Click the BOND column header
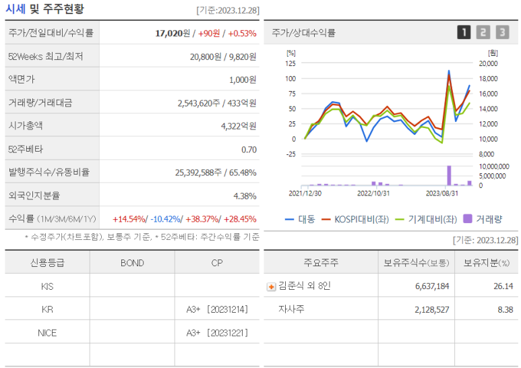 (132, 263)
